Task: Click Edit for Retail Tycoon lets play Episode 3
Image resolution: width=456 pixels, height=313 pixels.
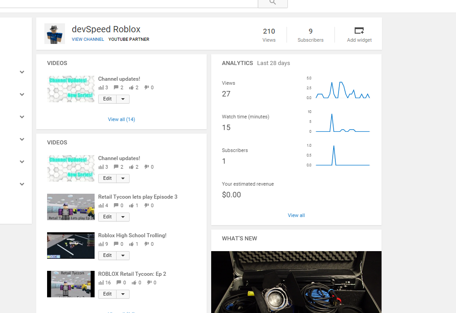Action: coord(107,217)
